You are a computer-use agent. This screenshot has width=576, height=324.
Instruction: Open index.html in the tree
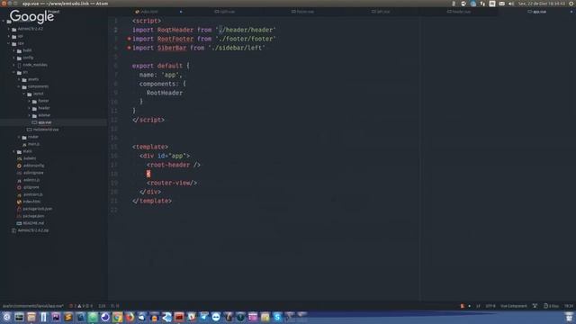click(x=31, y=202)
